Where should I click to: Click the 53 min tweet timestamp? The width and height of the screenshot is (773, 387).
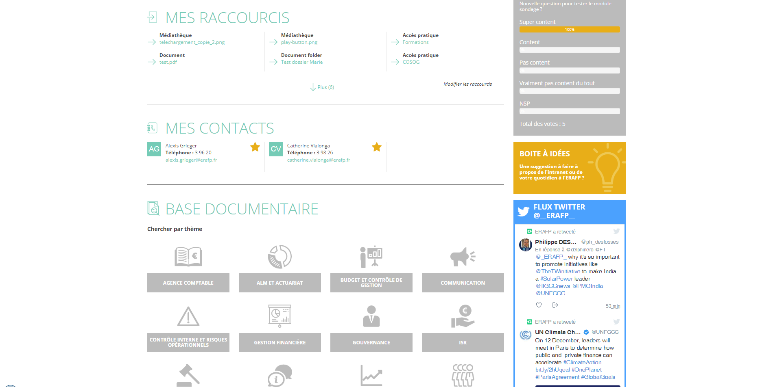tap(613, 306)
